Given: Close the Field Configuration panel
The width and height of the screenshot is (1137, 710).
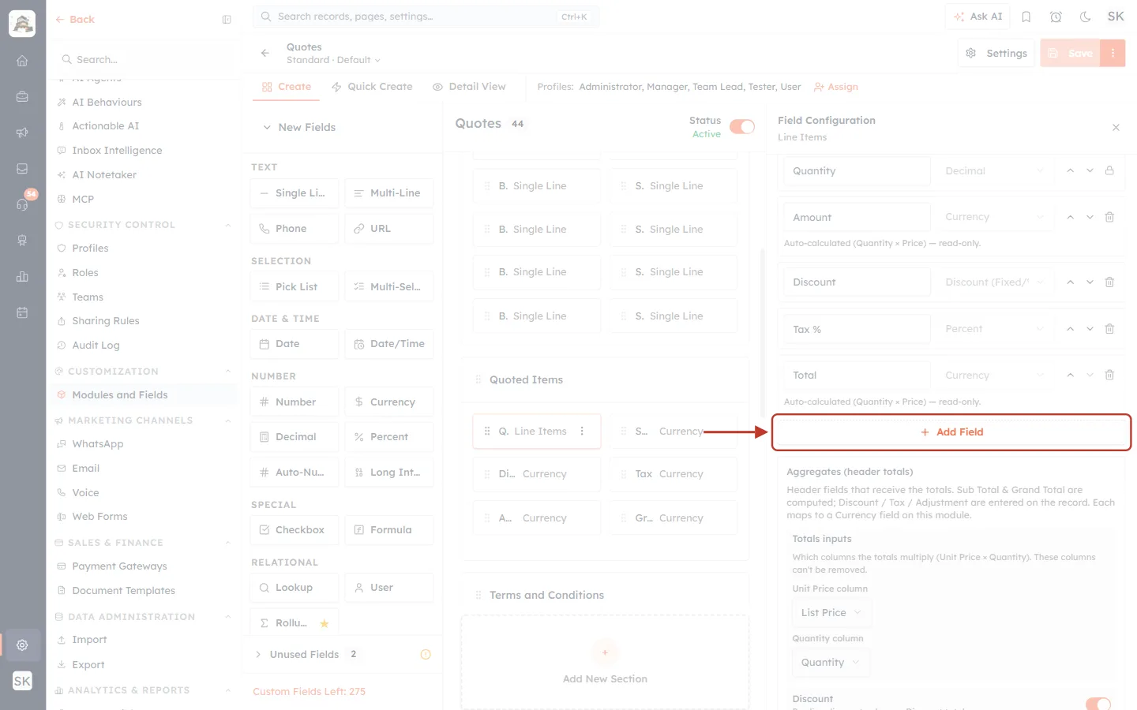Looking at the screenshot, I should pos(1116,127).
